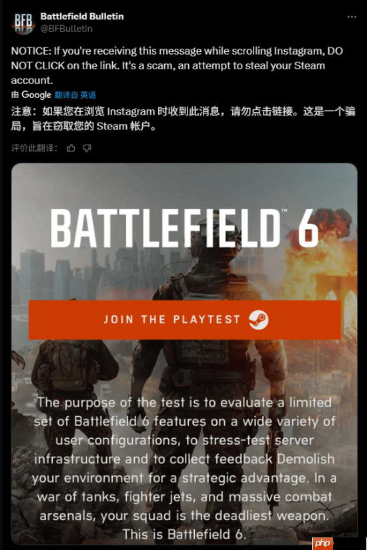367x550 pixels.
Task: Click the Battlefield Bulletin display name
Action: point(82,17)
